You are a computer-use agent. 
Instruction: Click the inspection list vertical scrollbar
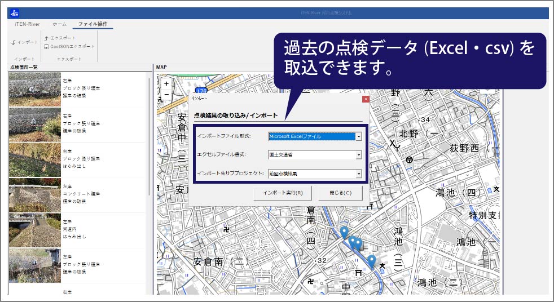(x=149, y=137)
